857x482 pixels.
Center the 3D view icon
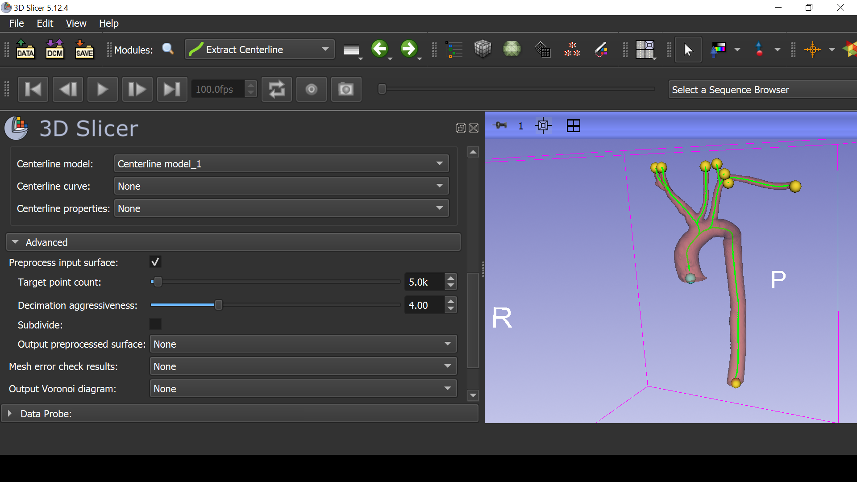543,126
